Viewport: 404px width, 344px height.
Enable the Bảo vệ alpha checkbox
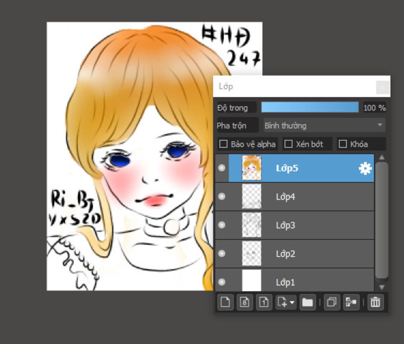(223, 144)
